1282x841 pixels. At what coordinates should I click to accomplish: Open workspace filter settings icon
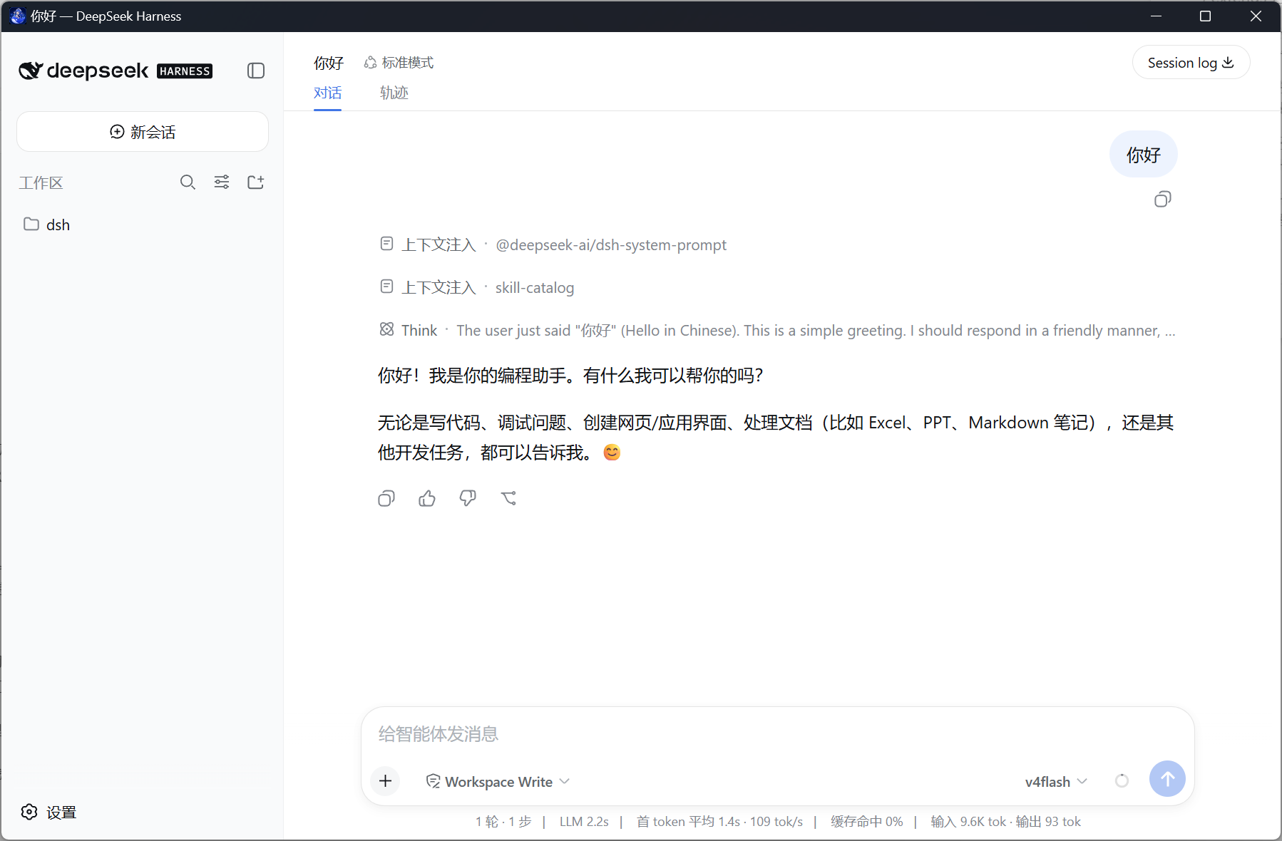222,182
